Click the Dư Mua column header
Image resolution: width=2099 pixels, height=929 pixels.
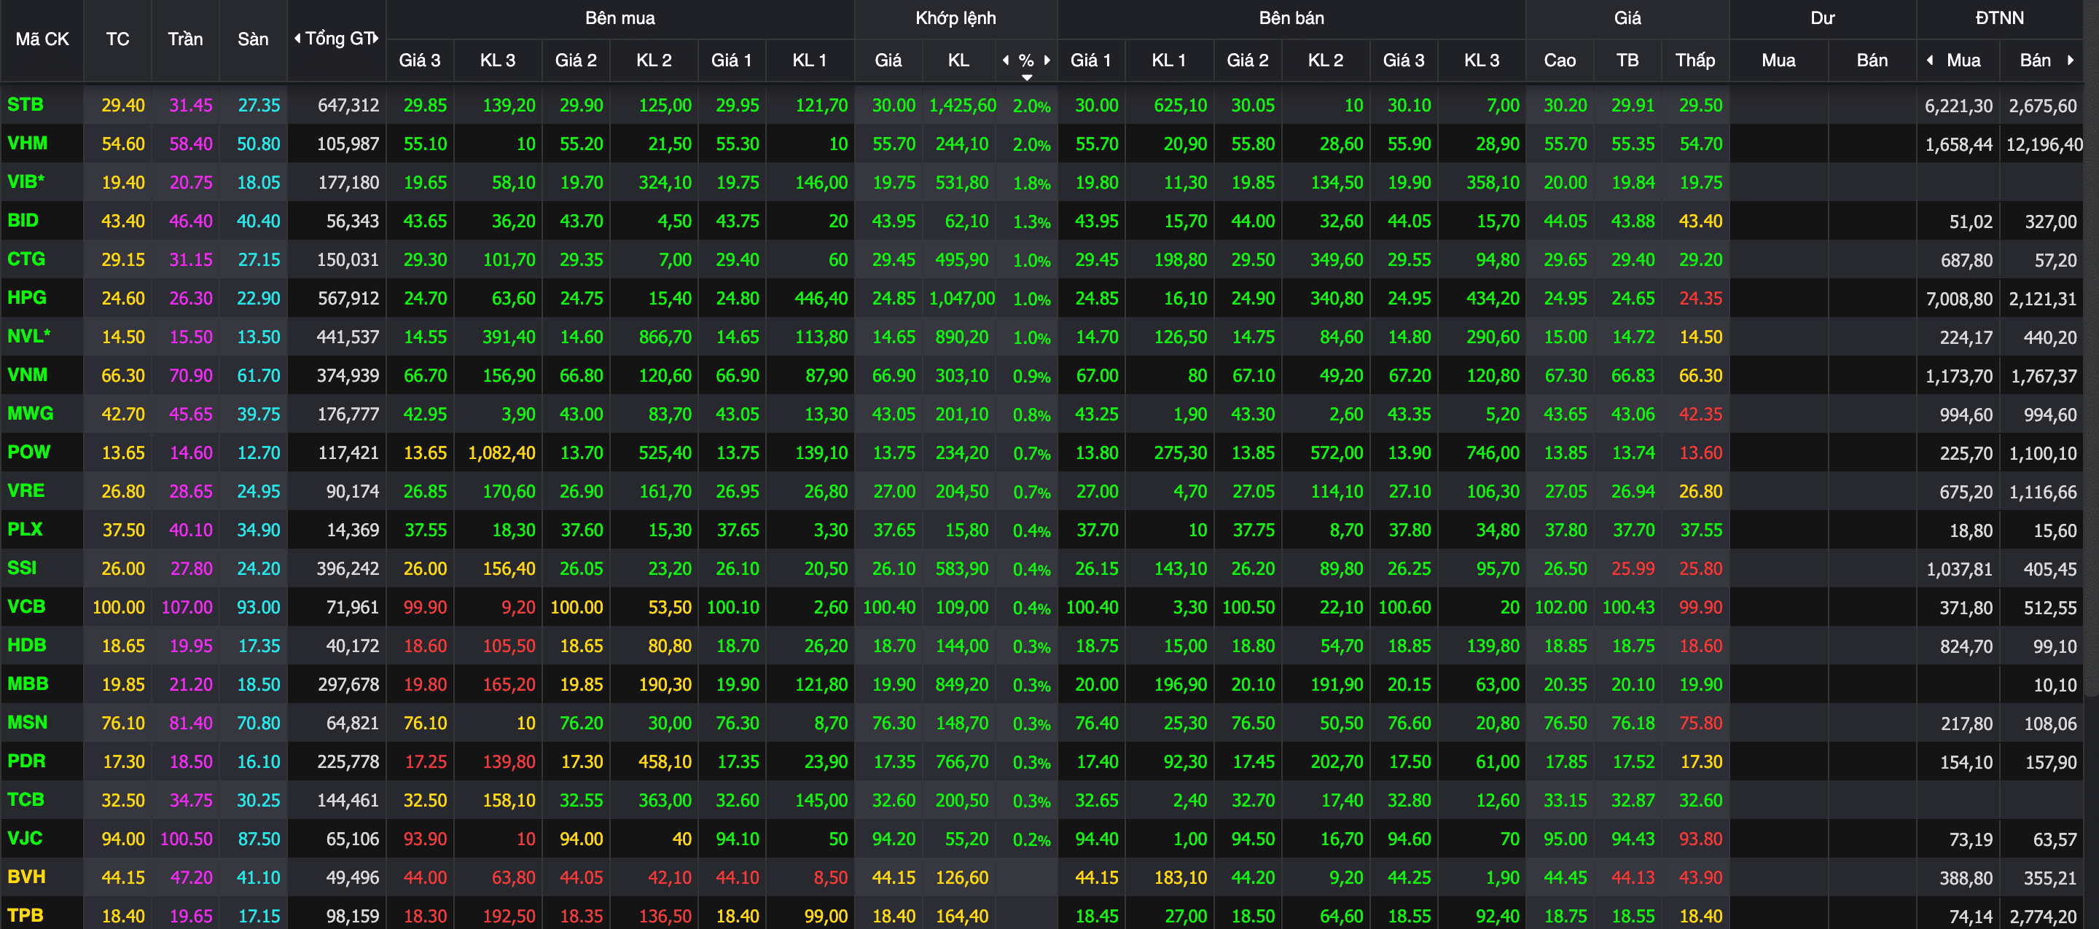[1778, 60]
